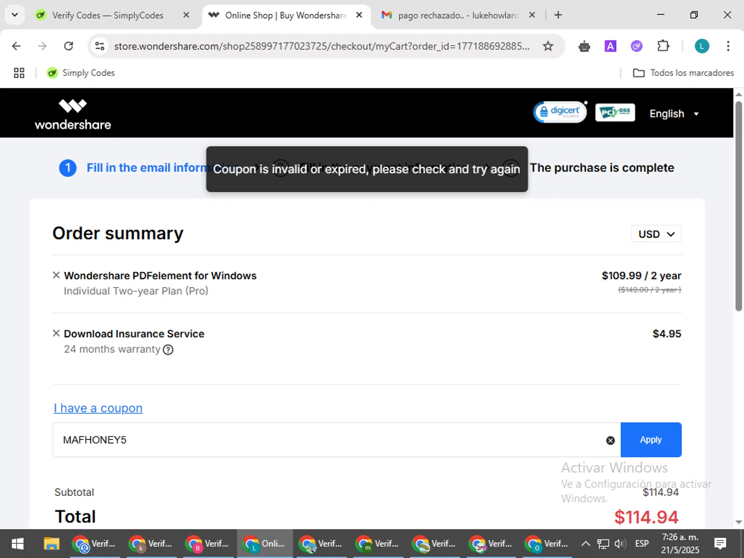Apply the coupon code
744x558 pixels.
click(651, 440)
